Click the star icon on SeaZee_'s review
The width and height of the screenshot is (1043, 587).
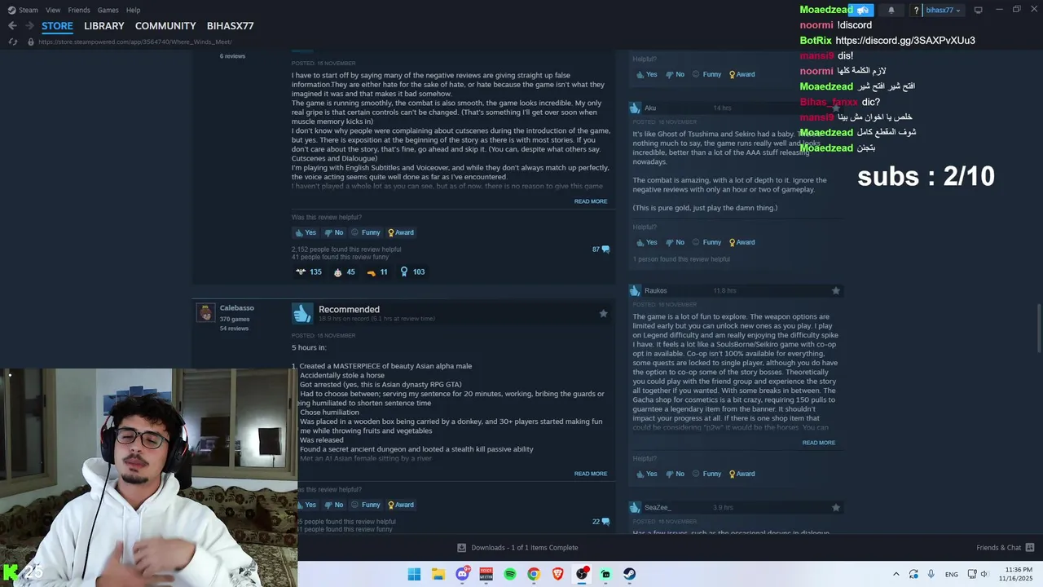(835, 507)
